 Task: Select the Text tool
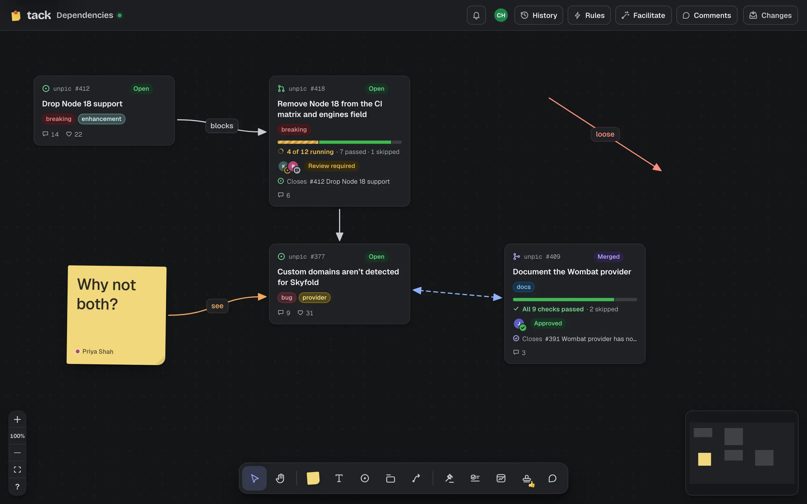pos(339,478)
